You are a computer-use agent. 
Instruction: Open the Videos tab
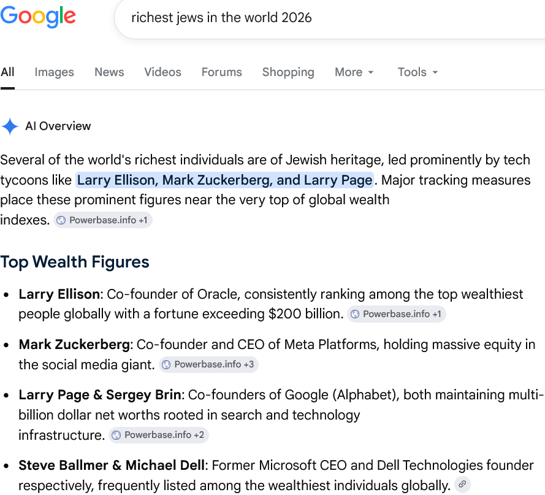coord(162,72)
